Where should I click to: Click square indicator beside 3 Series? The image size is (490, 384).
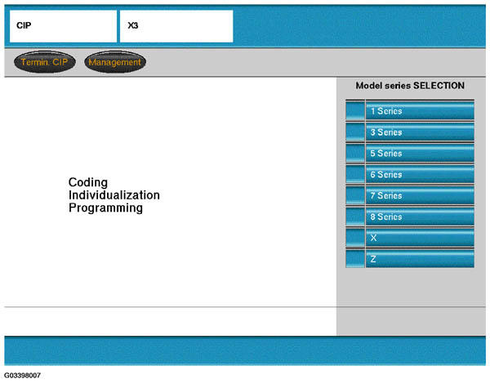point(354,132)
